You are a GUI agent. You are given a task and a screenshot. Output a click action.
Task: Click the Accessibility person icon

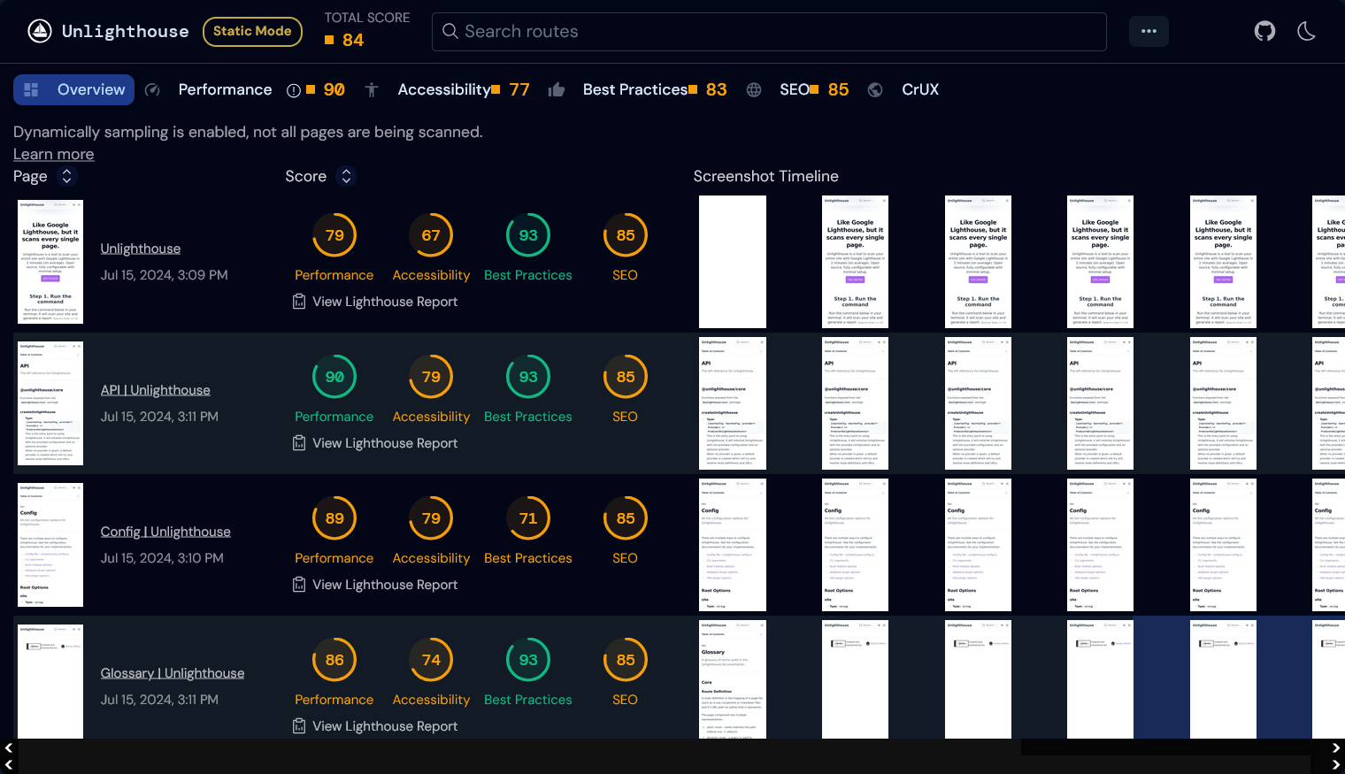(372, 90)
